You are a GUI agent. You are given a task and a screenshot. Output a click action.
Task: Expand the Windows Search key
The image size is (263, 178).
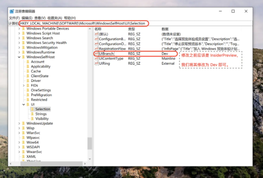click(x=19, y=38)
